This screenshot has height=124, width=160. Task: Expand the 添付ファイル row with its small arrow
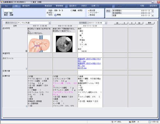[x=26, y=69]
